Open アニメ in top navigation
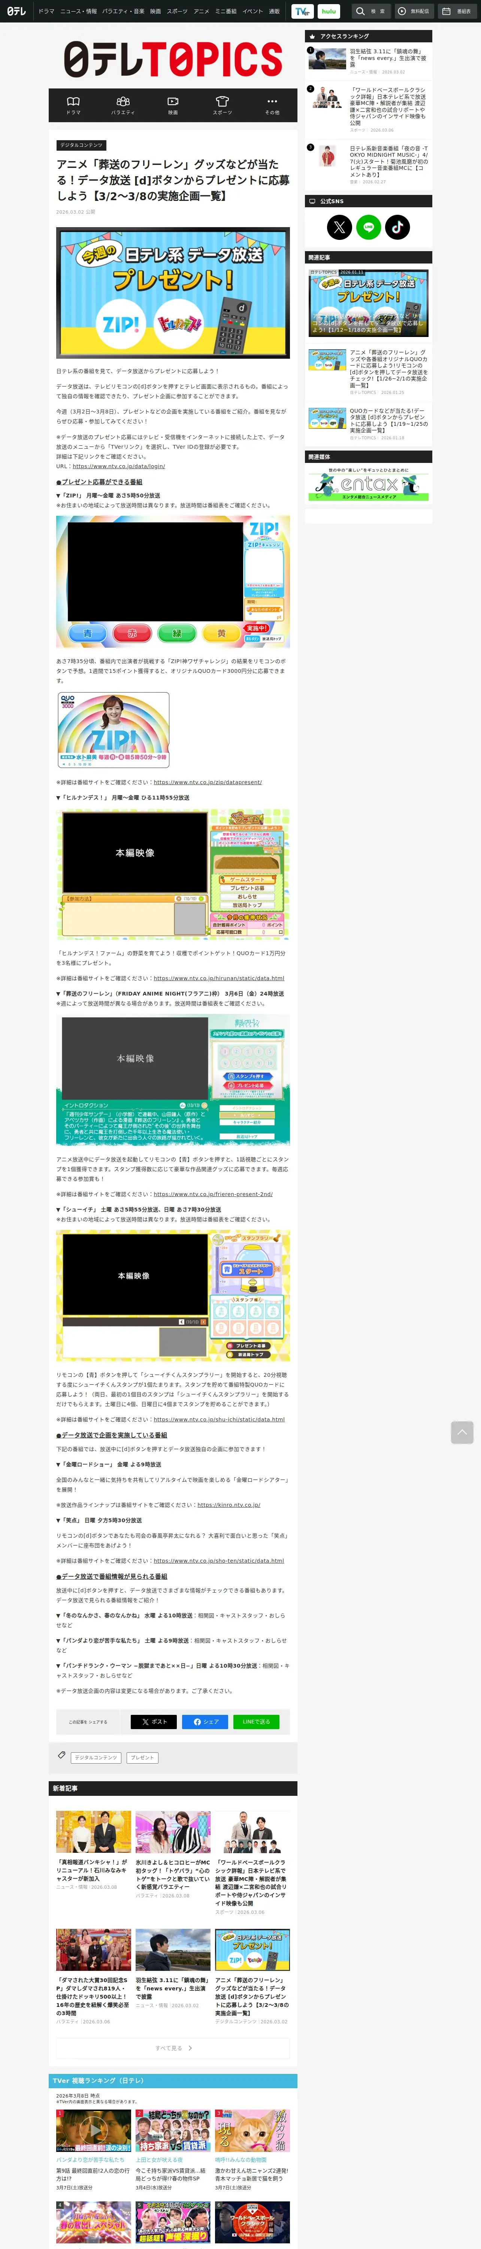 coord(202,11)
